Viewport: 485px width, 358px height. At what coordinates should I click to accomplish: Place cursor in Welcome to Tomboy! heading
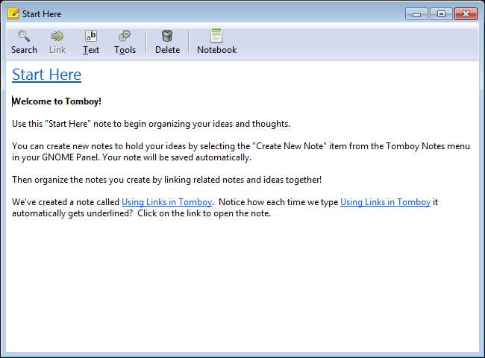[57, 101]
